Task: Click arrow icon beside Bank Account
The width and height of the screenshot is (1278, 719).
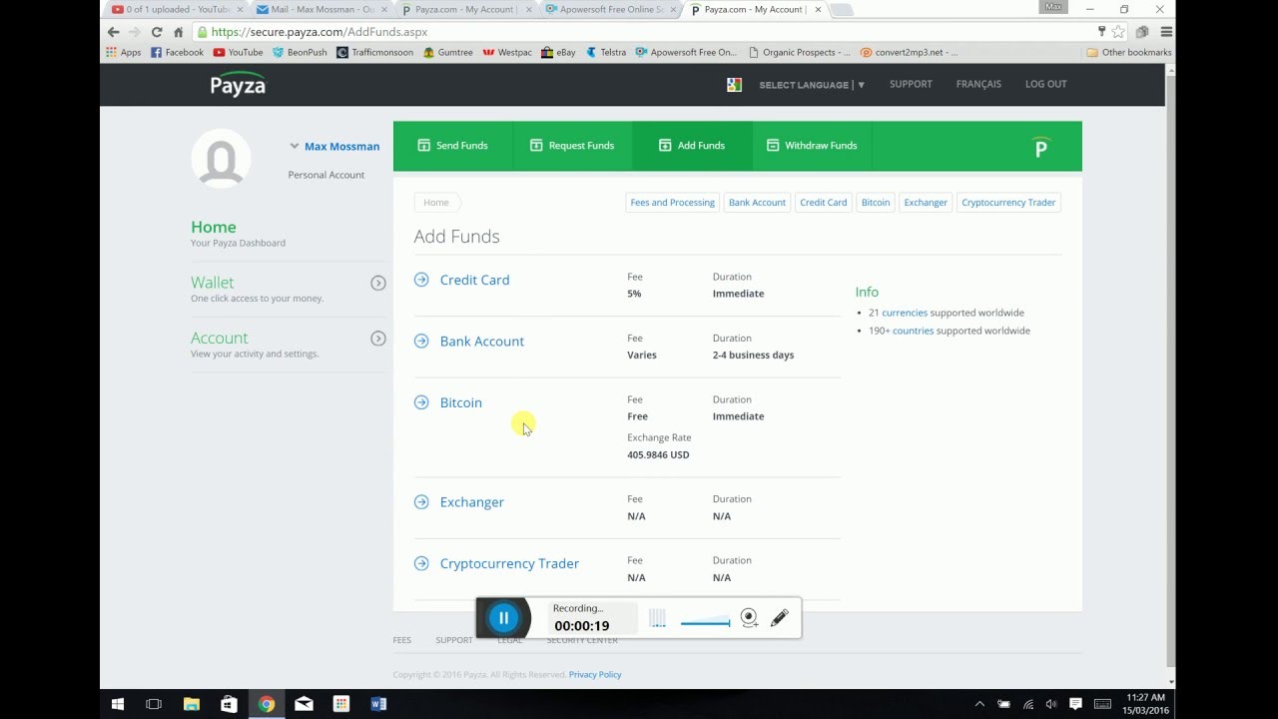Action: click(421, 341)
